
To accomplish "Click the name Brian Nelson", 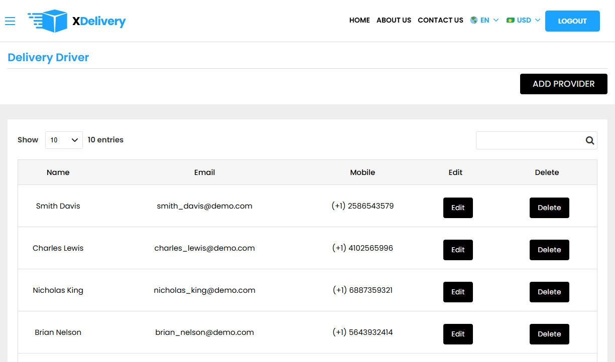I will [x=58, y=332].
